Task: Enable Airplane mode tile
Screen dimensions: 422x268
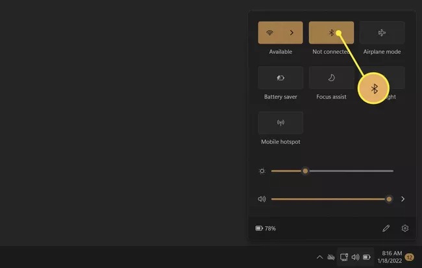Action: [382, 32]
